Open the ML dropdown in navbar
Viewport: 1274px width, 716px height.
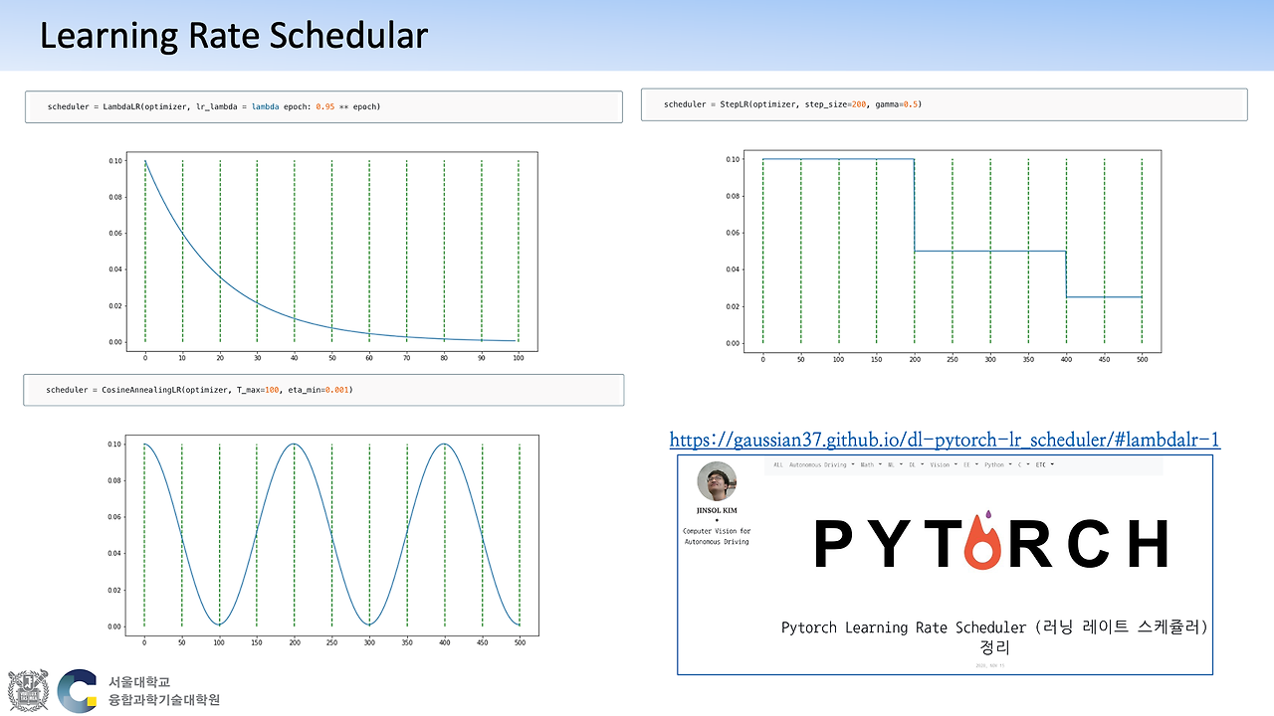[895, 464]
